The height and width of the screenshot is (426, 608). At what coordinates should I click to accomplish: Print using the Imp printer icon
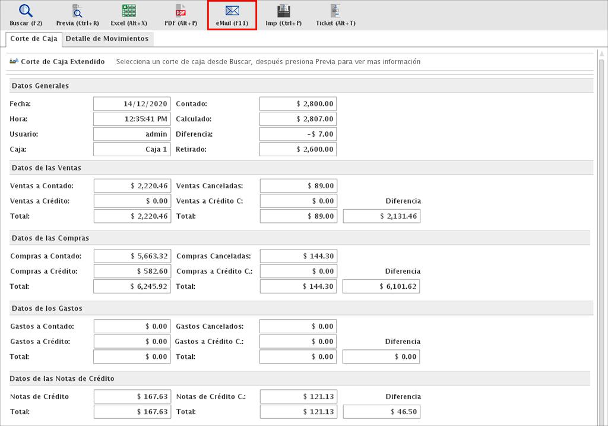pos(284,11)
